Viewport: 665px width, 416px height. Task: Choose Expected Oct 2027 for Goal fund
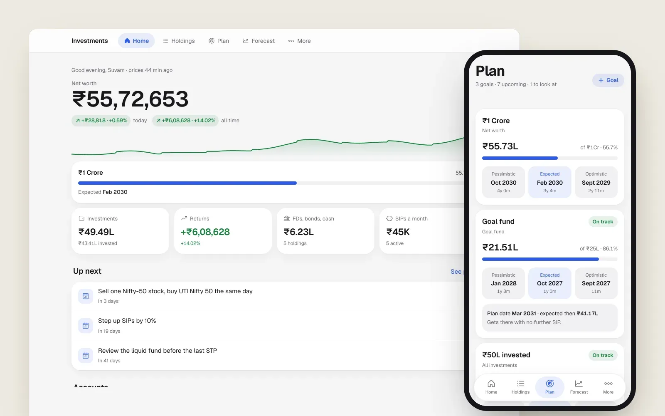click(x=550, y=283)
